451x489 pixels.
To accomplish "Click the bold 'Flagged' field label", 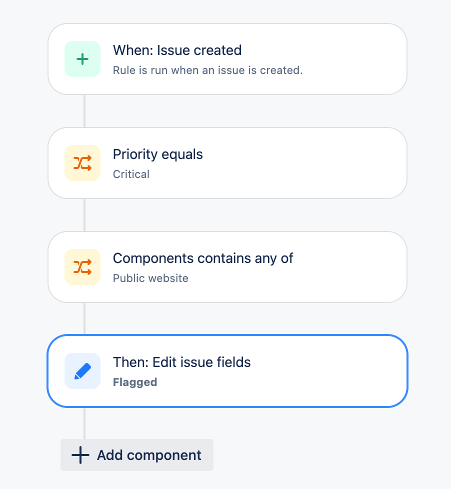I will click(135, 382).
